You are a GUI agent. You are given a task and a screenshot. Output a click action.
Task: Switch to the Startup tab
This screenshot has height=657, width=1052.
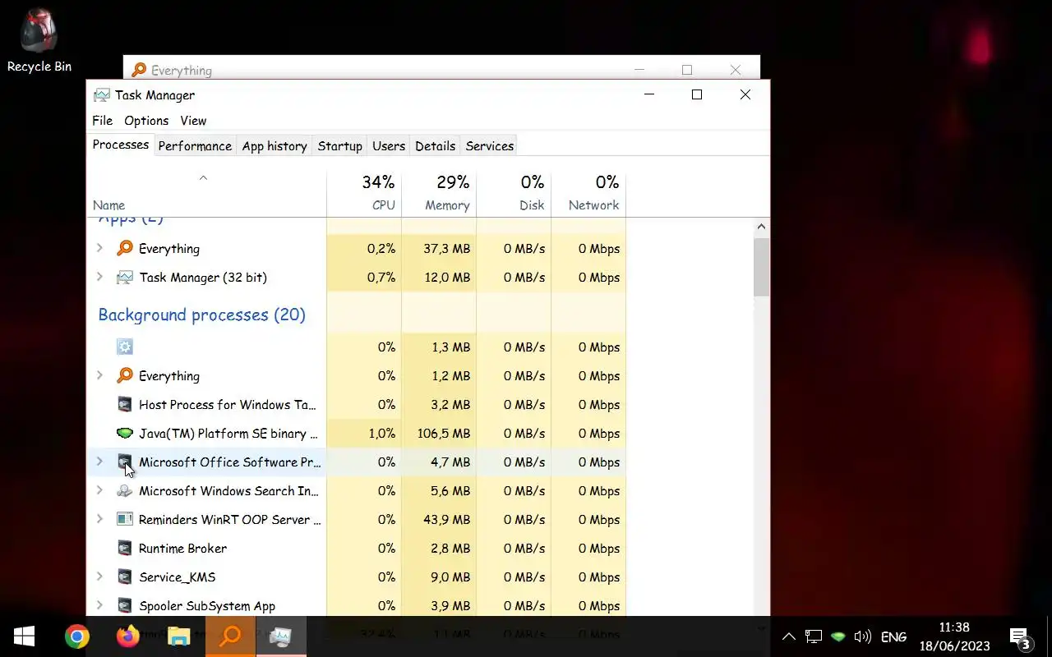(339, 146)
